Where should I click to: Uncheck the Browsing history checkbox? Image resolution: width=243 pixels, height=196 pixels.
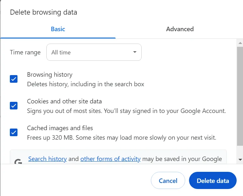14,79
